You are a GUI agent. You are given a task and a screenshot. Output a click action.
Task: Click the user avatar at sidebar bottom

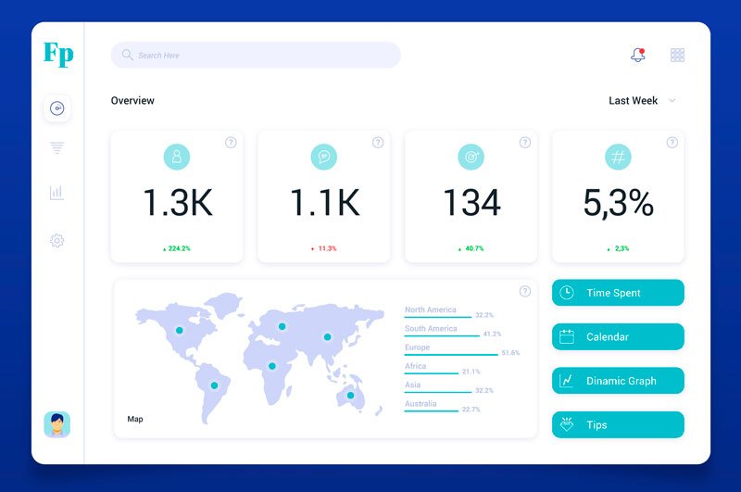(57, 424)
